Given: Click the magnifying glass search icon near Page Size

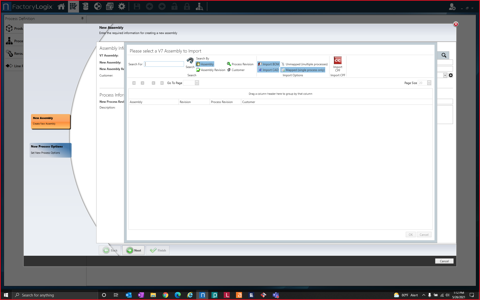Looking at the screenshot, I should (x=444, y=55).
